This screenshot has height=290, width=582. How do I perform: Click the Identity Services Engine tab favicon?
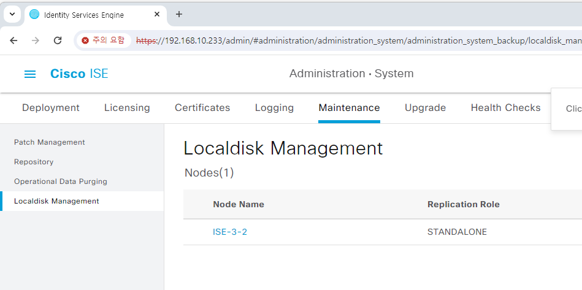(x=34, y=15)
